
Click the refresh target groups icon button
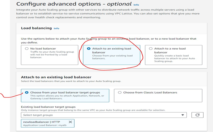tap(197, 115)
